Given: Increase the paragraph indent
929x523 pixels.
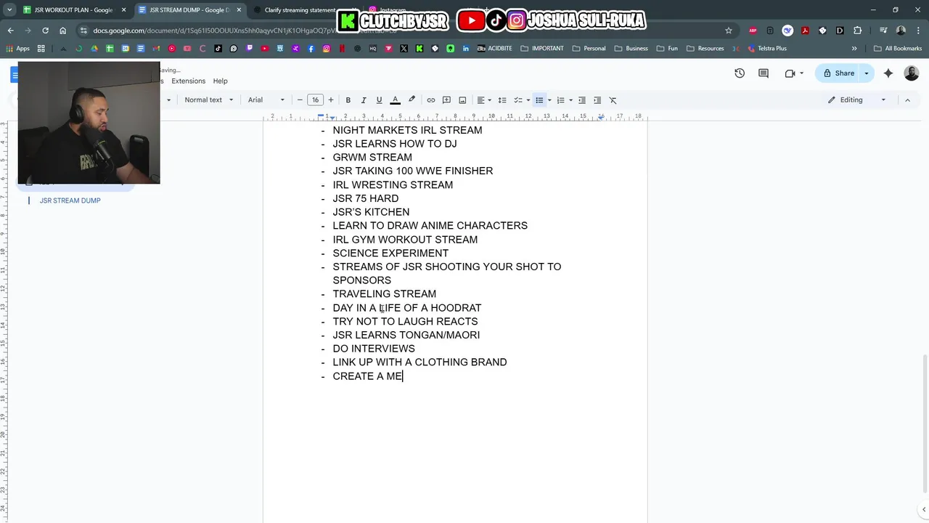Looking at the screenshot, I should click(x=597, y=100).
